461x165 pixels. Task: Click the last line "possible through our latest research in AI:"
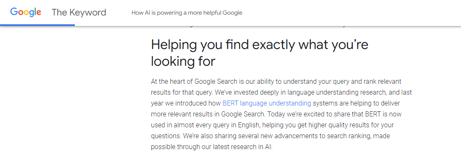pos(212,147)
